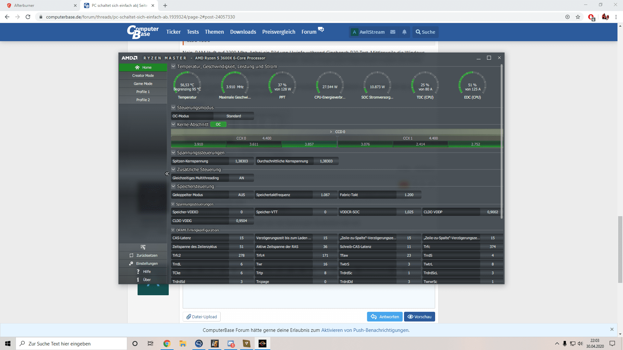This screenshot has width=623, height=350.
Task: Open Hilfe question mark icon
Action: coord(138,272)
